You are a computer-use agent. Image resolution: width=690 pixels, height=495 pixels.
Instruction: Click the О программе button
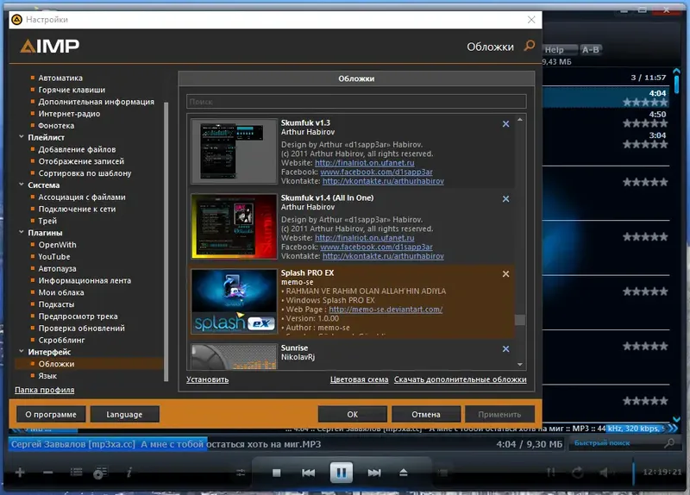(x=51, y=415)
